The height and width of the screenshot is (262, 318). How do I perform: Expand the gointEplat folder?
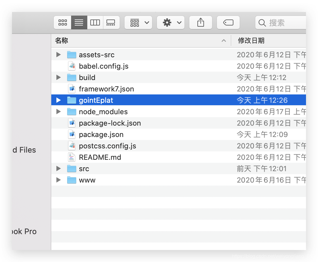[58, 100]
